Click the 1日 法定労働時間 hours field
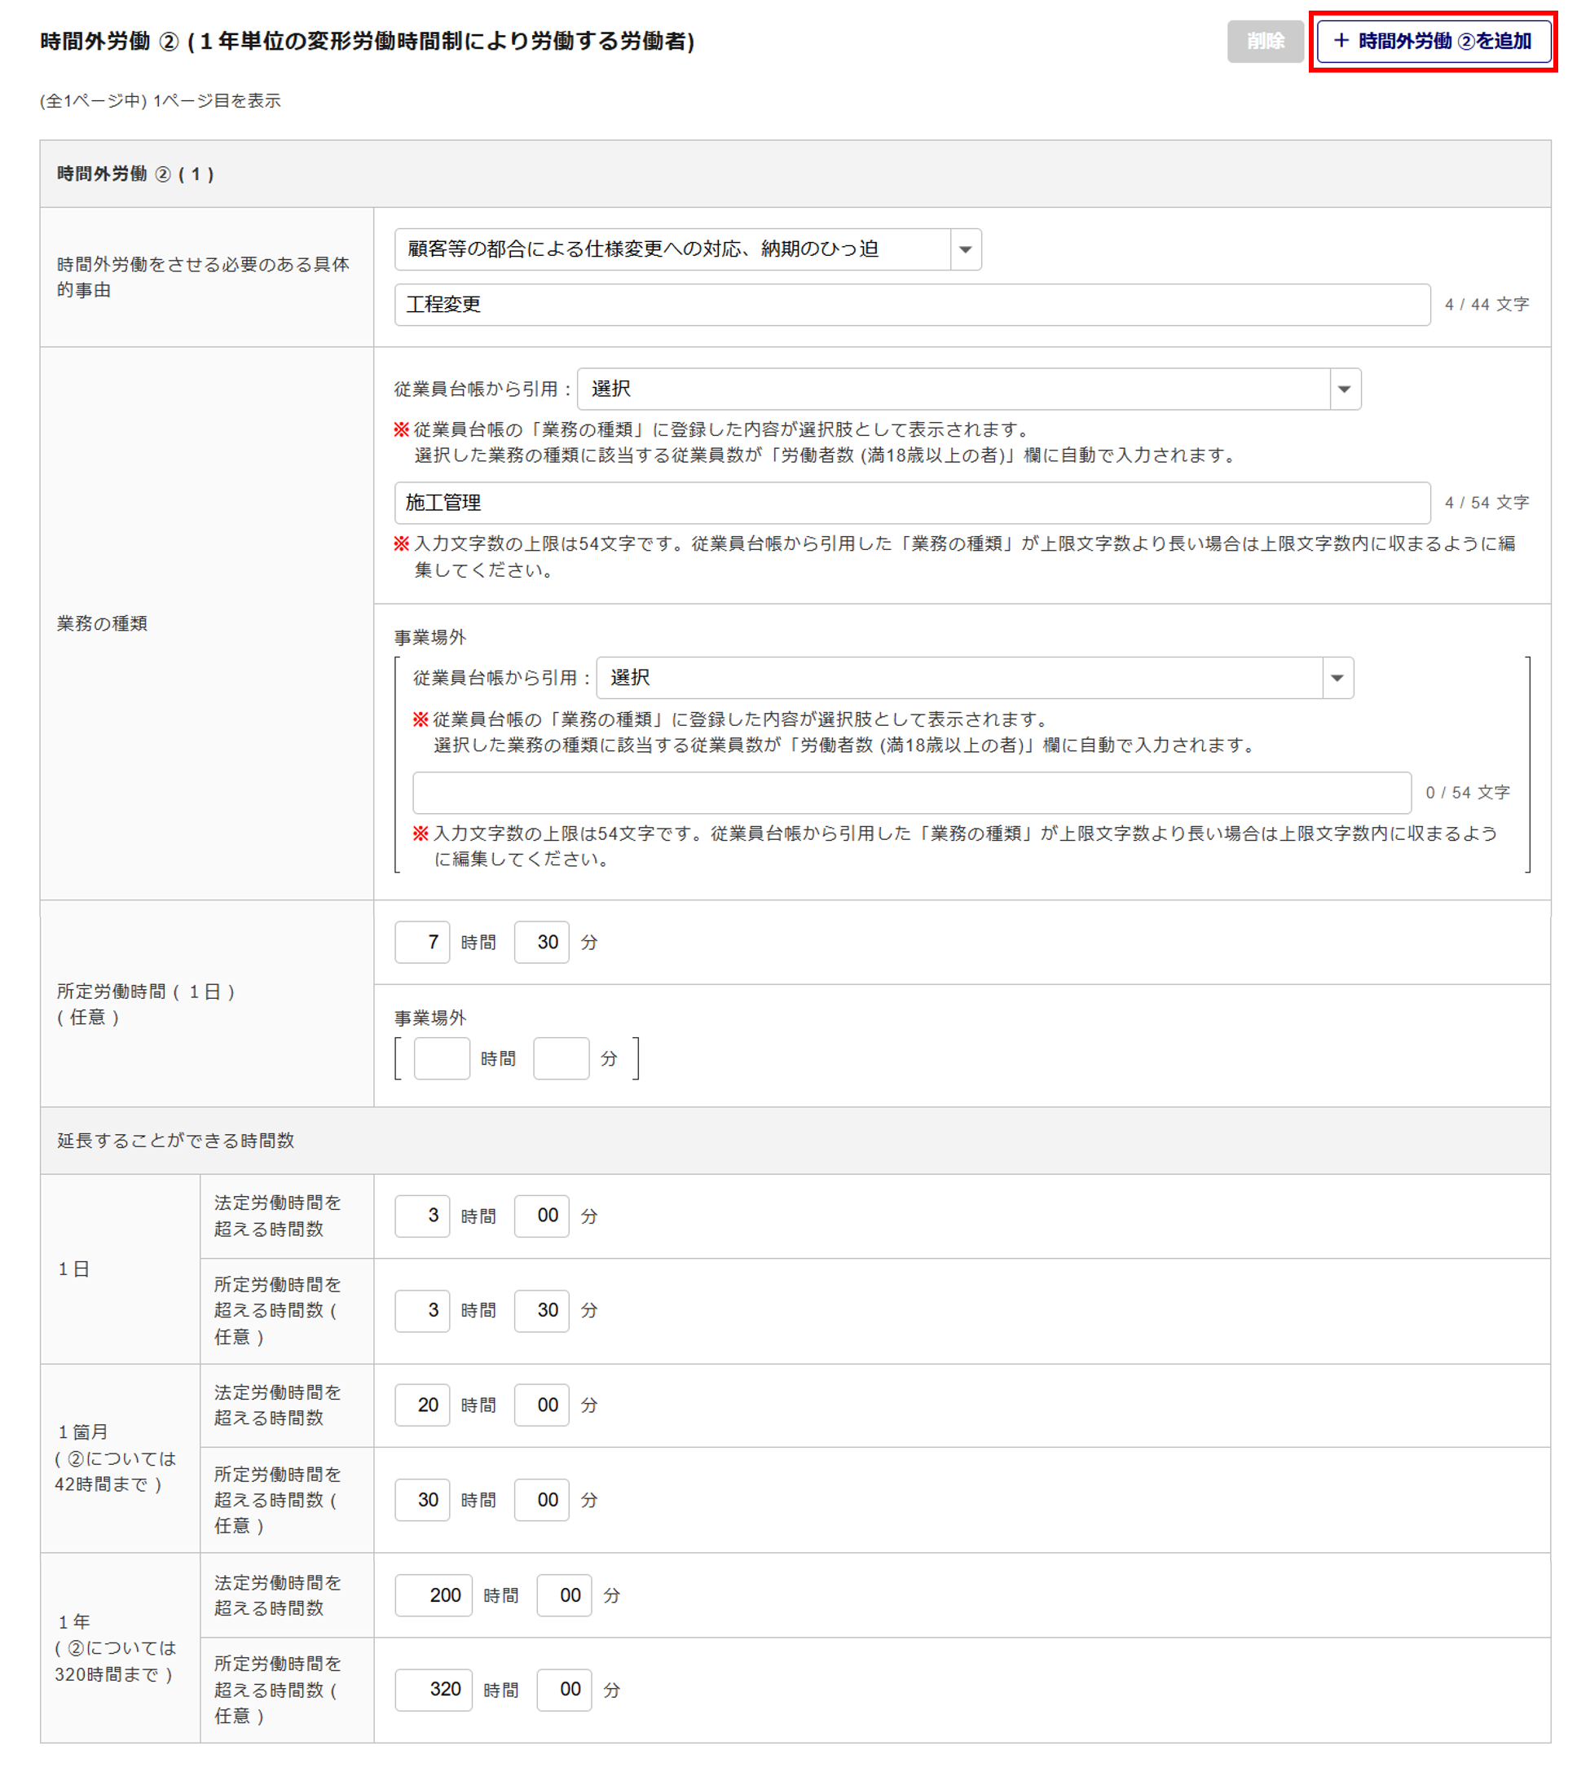This screenshot has width=1590, height=1768. coord(422,1215)
